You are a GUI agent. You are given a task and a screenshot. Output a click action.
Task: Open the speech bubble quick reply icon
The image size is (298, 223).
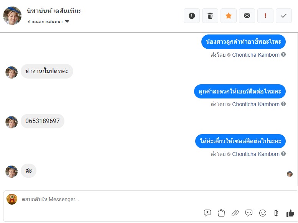(249, 213)
